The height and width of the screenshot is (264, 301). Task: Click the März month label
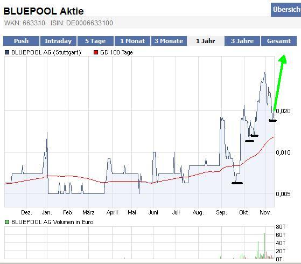88,212
